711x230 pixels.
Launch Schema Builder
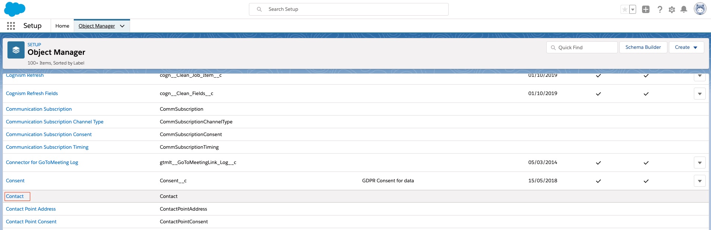643,47
